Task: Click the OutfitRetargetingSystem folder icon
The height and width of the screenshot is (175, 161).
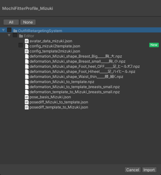Action: 15,31
